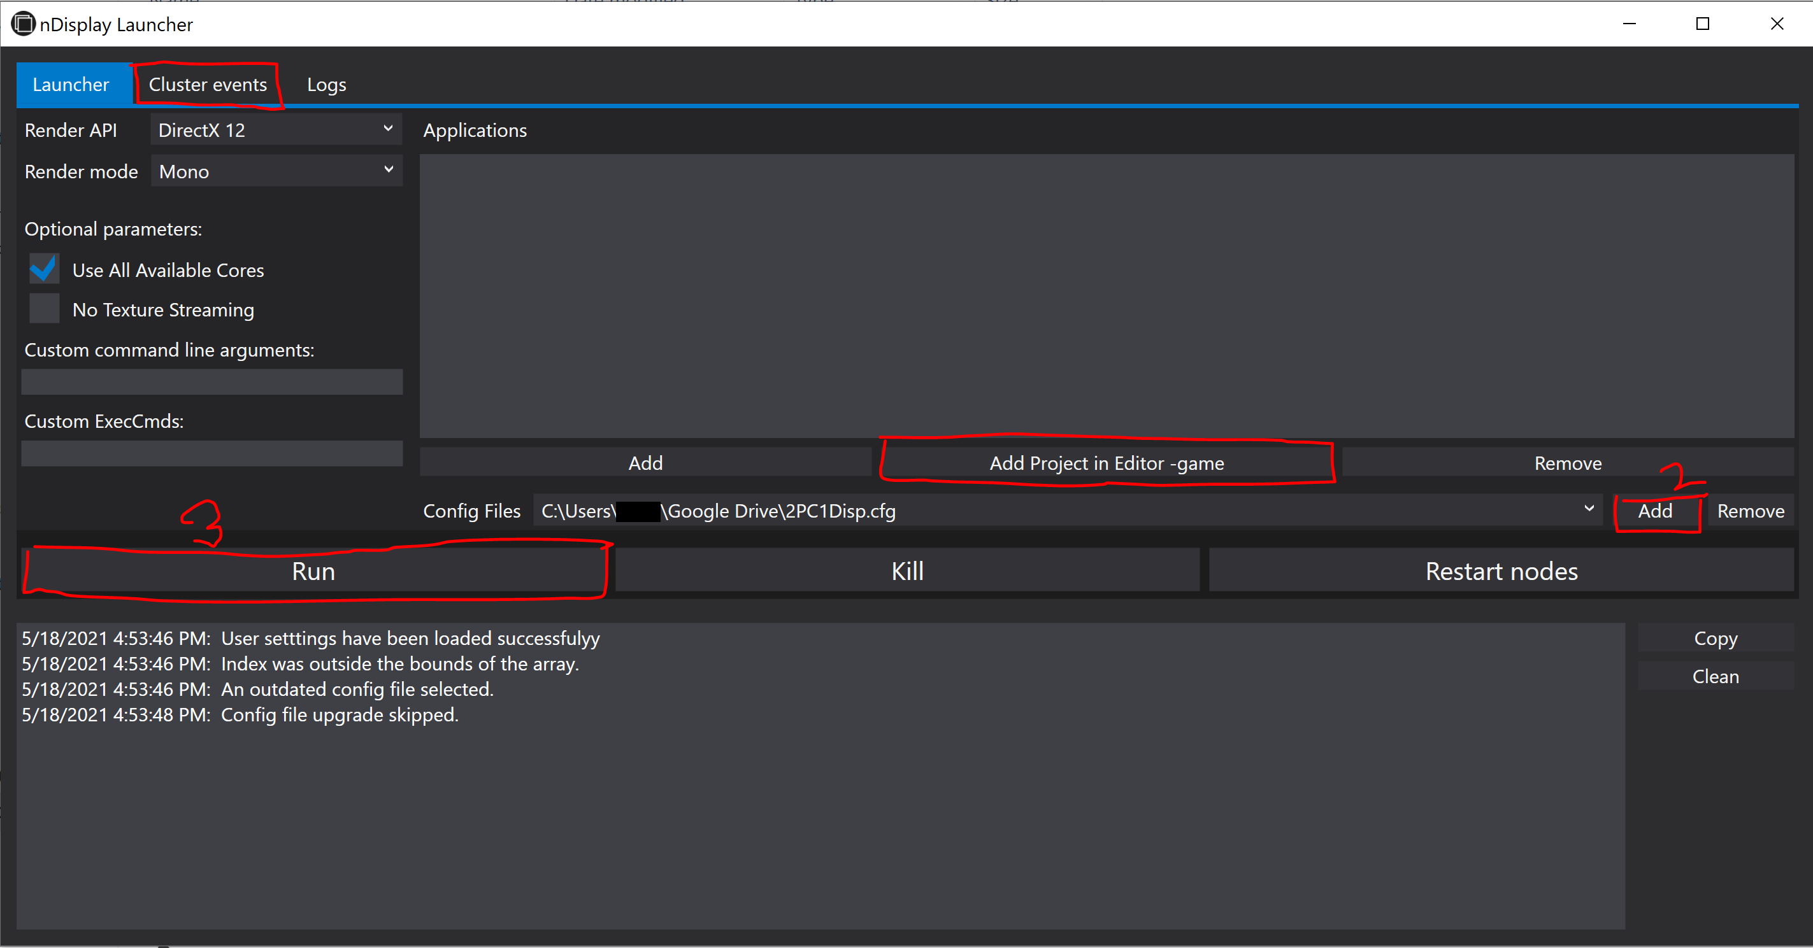Image resolution: width=1813 pixels, height=948 pixels.
Task: Copy the log output
Action: click(1714, 638)
